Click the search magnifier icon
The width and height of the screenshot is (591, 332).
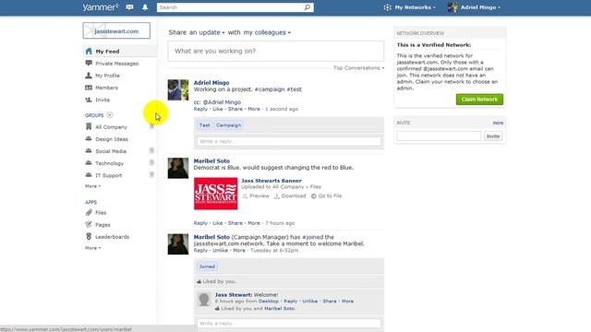308,7
